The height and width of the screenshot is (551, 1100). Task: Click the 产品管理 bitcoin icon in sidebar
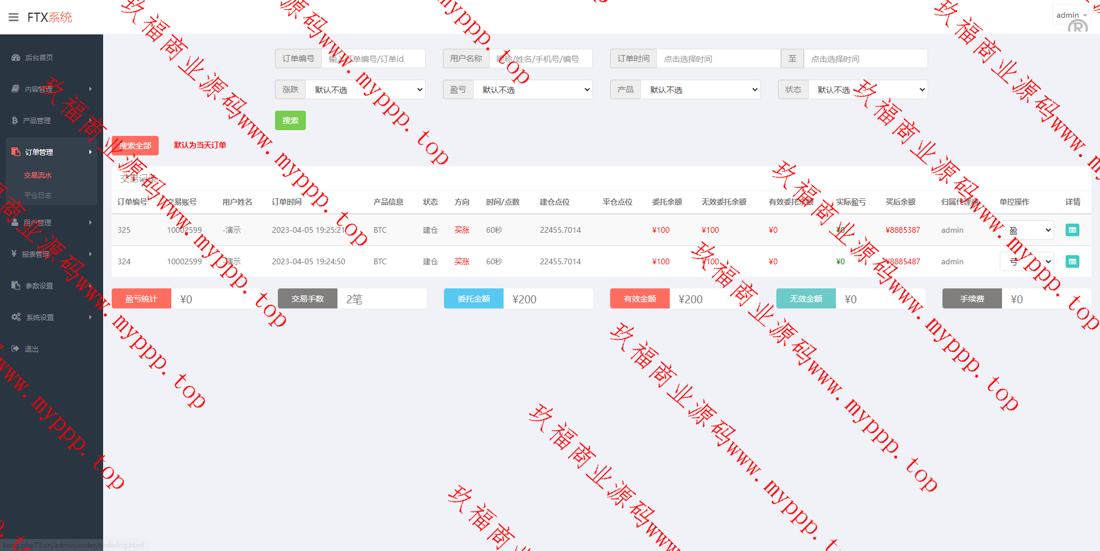pos(15,120)
